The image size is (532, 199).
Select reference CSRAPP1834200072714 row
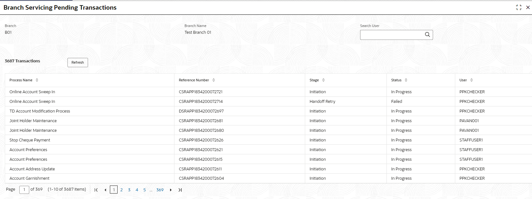pyautogui.click(x=268, y=101)
